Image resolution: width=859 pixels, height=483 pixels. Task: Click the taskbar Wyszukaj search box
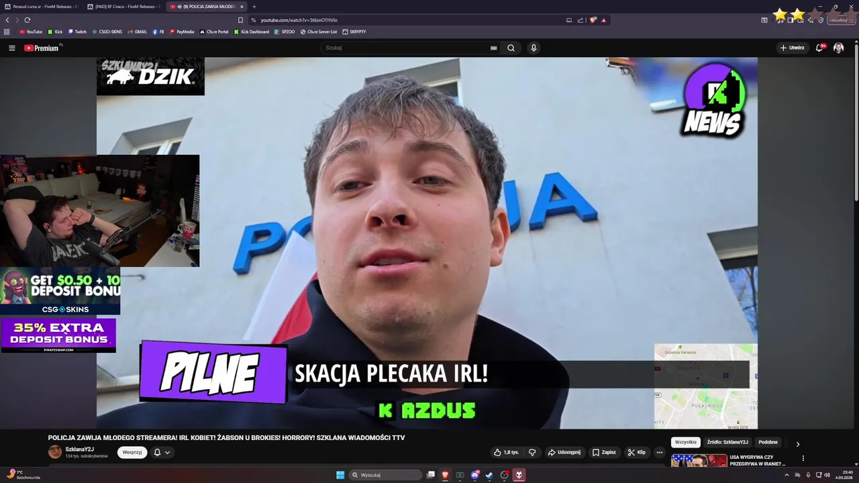(x=386, y=475)
